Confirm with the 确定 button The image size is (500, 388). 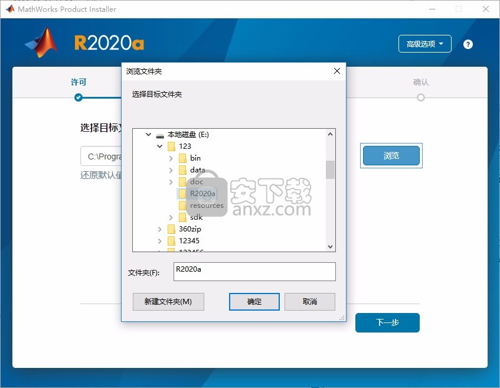tap(254, 302)
